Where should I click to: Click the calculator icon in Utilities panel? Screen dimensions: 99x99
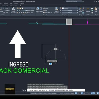92,13
